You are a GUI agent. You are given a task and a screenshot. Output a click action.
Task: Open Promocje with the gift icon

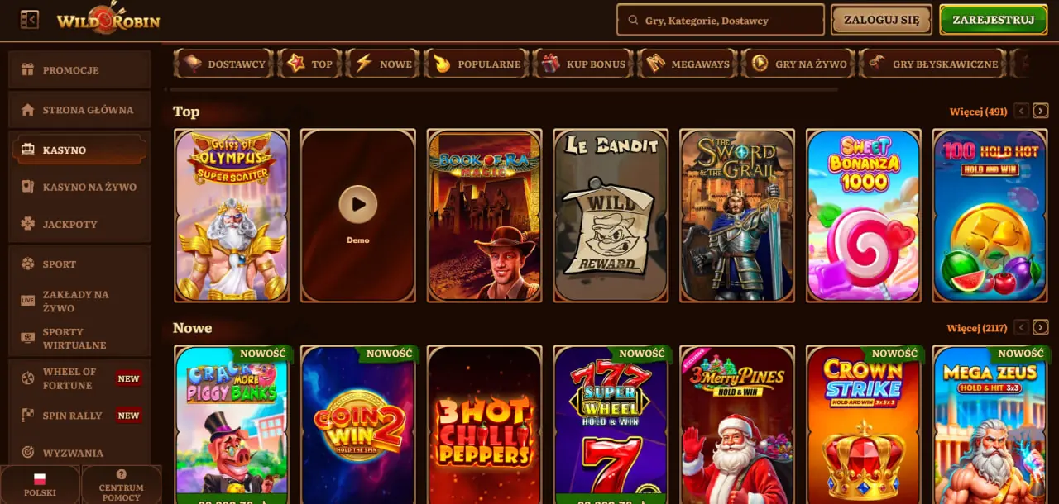[79, 70]
